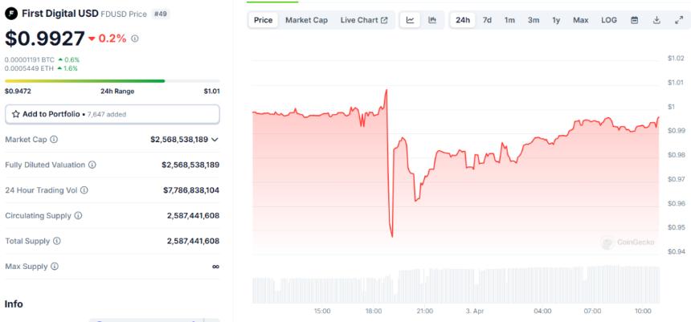691x322 pixels.
Task: Select the 7d time range
Action: point(487,20)
